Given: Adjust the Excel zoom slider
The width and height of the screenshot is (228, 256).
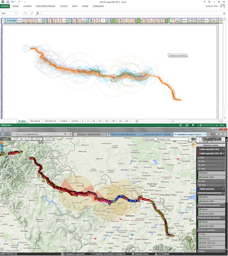Looking at the screenshot, I should tap(201, 125).
